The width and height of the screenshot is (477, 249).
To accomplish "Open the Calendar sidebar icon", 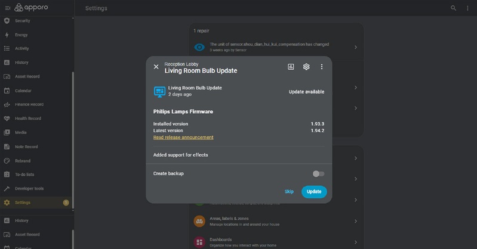I will [x=7, y=91].
